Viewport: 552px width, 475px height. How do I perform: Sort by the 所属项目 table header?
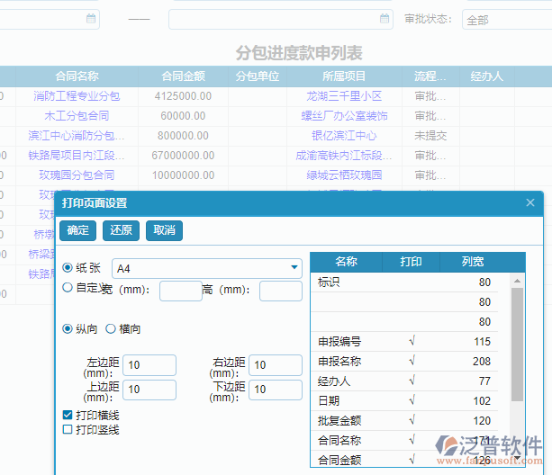click(344, 76)
